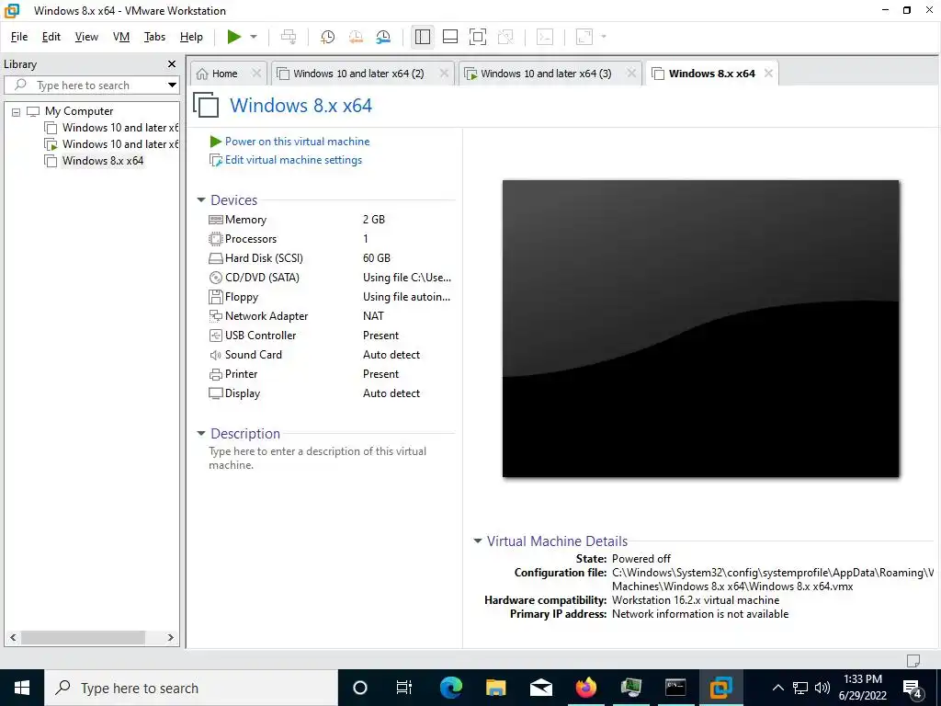The height and width of the screenshot is (706, 941).
Task: Open Microsoft Edge from the taskbar
Action: [x=451, y=688]
